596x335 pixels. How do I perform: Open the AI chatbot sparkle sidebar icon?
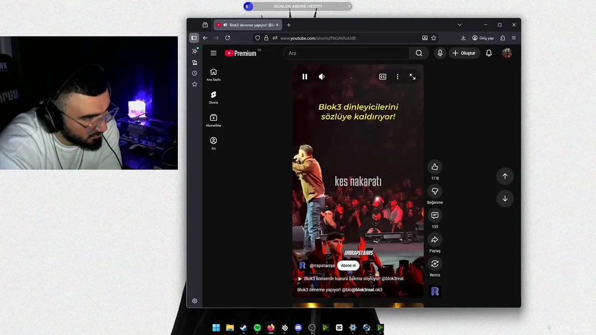point(195,51)
